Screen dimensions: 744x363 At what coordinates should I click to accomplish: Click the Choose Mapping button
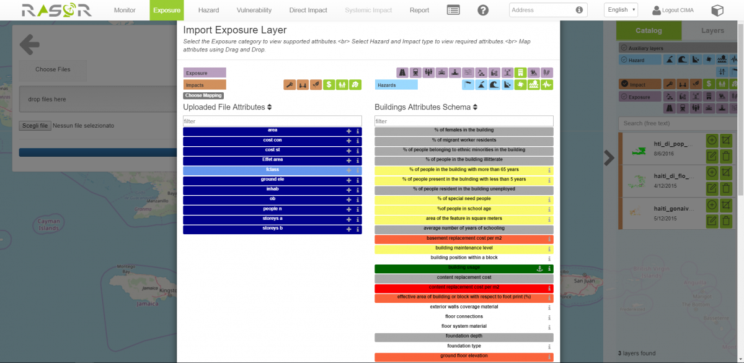tap(203, 95)
